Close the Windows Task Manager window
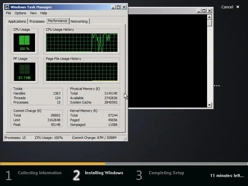Image resolution: width=248 pixels, height=186 pixels. pyautogui.click(x=124, y=7)
